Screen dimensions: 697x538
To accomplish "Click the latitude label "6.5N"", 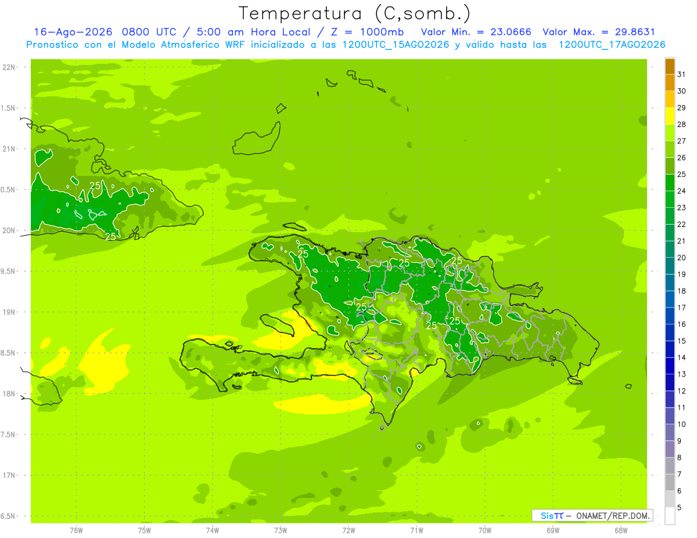I will coord(8,516).
